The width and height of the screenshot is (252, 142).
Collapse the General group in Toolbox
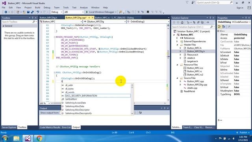[x=4, y=26]
